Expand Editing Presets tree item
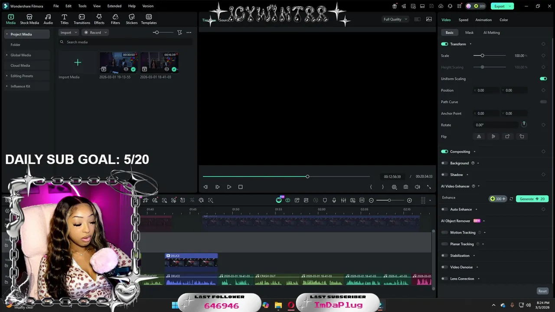This screenshot has width=555, height=312. [x=7, y=76]
